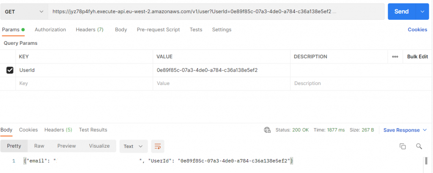Open search in response with magnifier icon

click(x=419, y=146)
